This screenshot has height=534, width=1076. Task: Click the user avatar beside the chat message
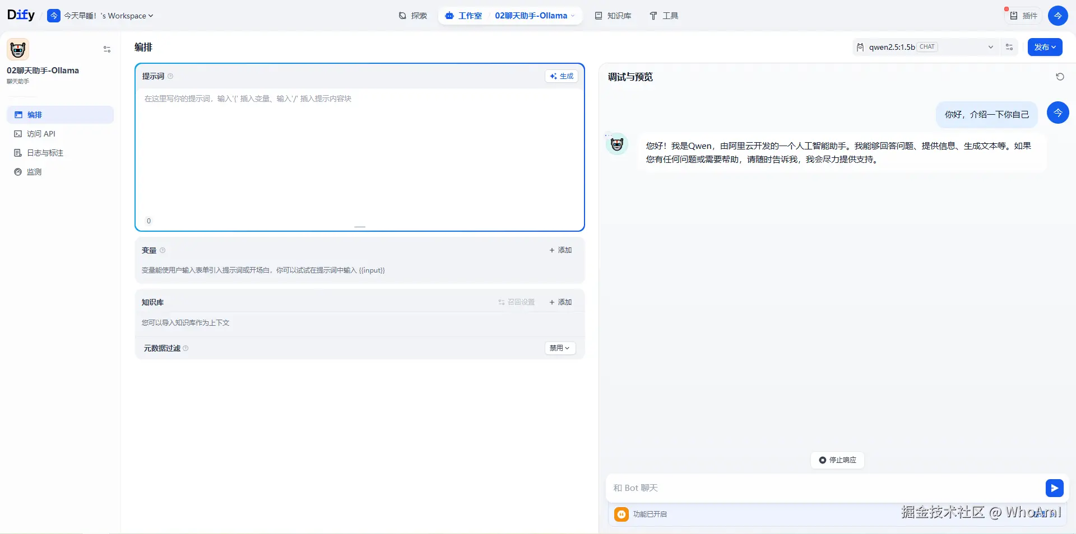coord(1058,113)
